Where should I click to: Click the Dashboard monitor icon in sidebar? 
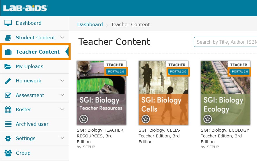point(8,23)
